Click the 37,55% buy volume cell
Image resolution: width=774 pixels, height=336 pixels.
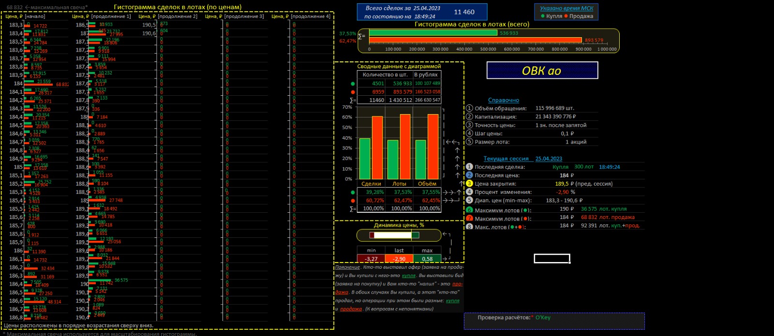(x=427, y=192)
